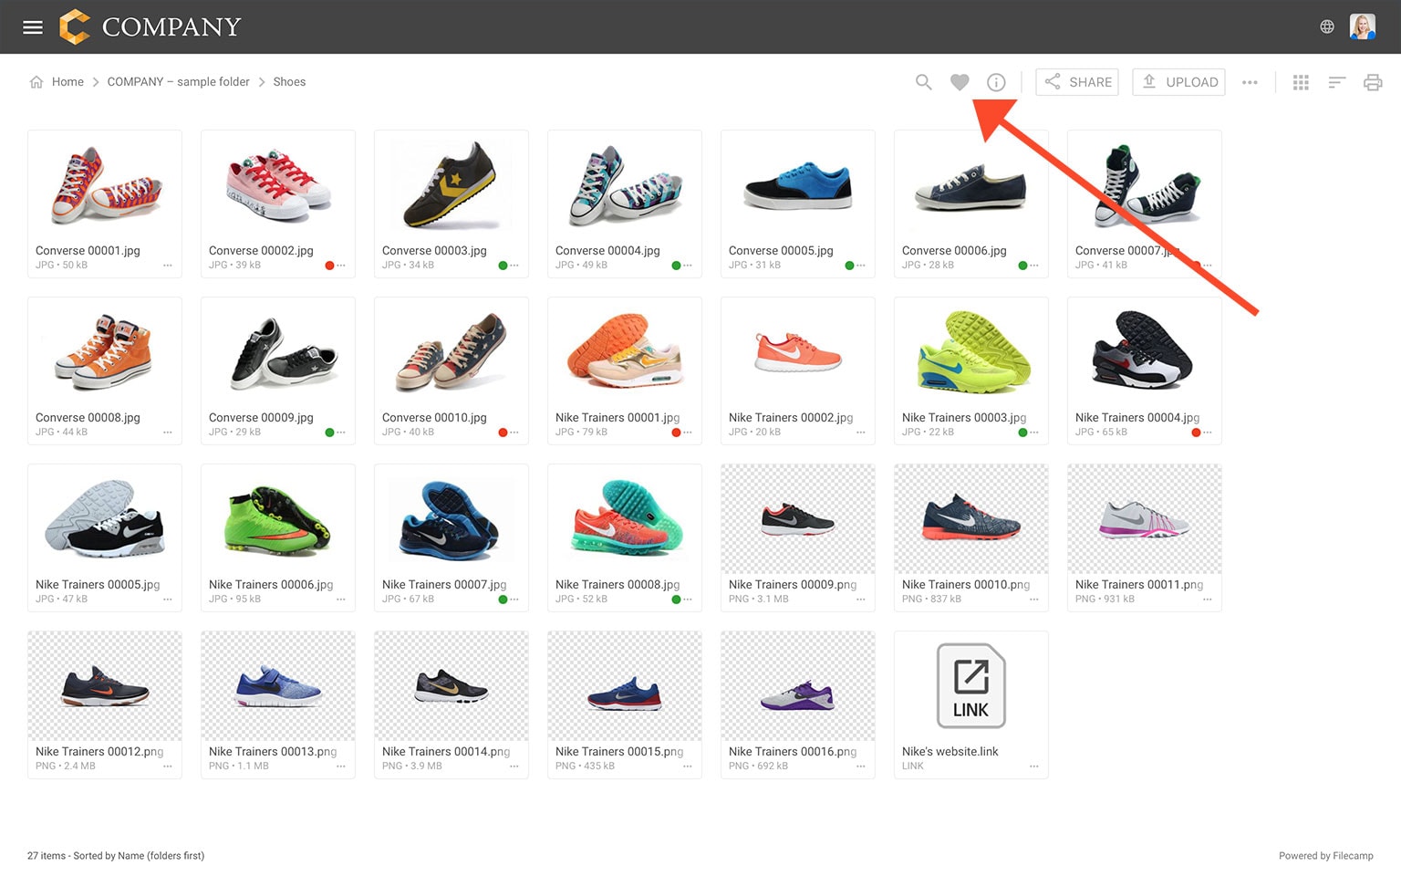Click green label dot on Converse 00005.jpg
Screen dimensions: 1401x876
(849, 266)
